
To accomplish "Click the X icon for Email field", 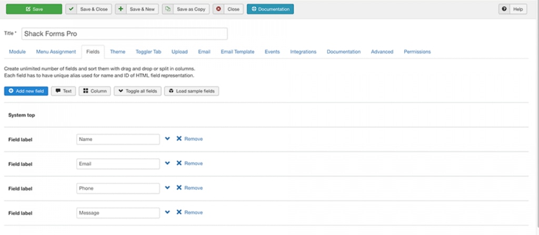I will click(x=179, y=163).
